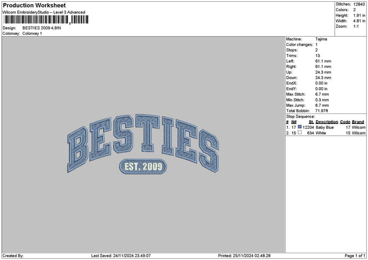Click the Brand column header

[x=358, y=122]
